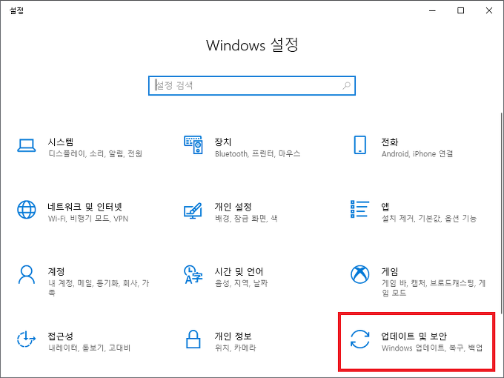Click the text 디스플레이, 소리, 알림, 전원
This screenshot has width=504, height=378.
pos(95,153)
